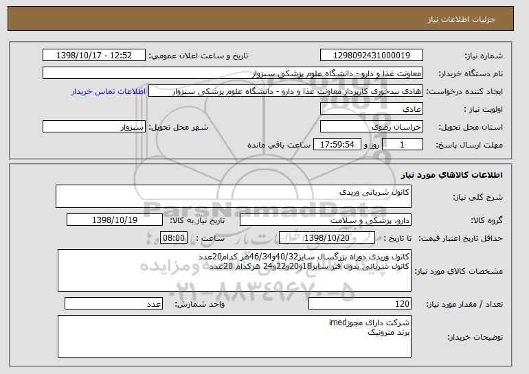
Task: Select the label گروه کالا
Action: 487,220
